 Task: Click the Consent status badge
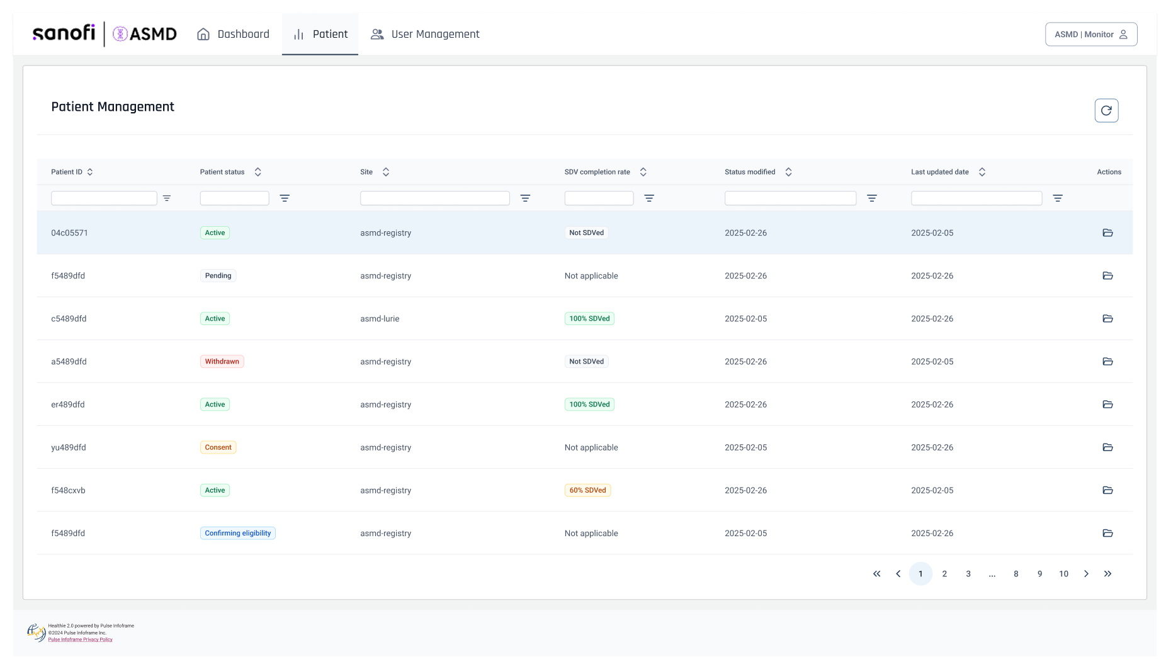218,447
